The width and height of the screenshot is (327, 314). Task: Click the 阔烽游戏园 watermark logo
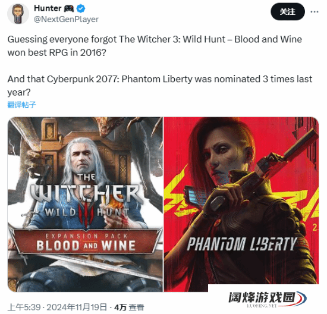tap(268, 297)
